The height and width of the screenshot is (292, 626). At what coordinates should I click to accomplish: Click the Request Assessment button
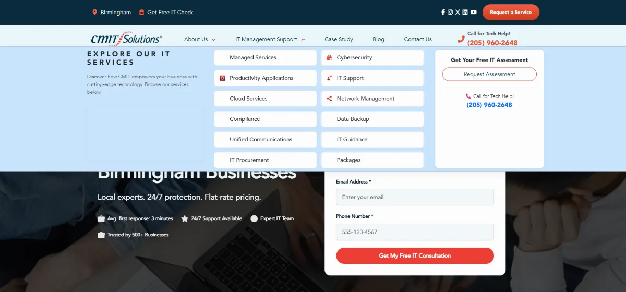489,74
